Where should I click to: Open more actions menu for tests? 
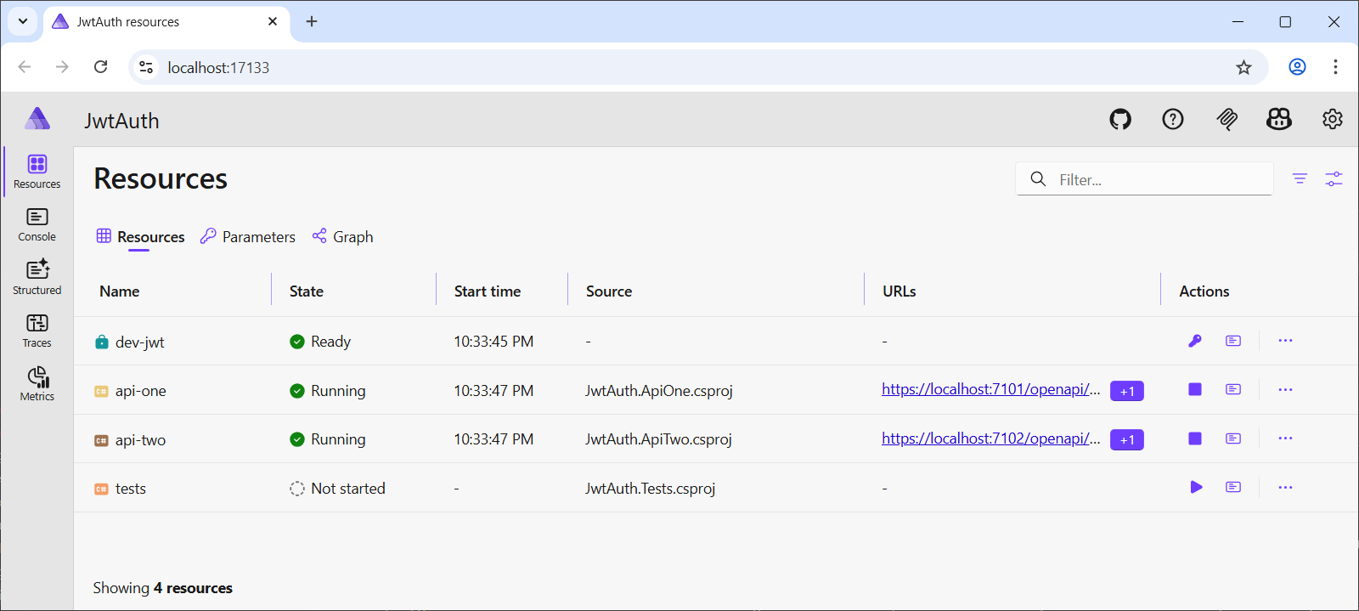click(x=1285, y=487)
